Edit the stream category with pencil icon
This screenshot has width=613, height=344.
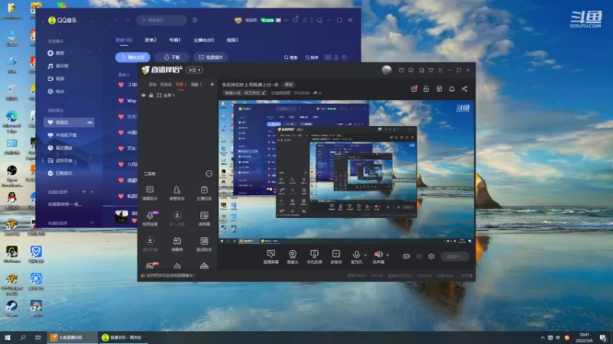(x=264, y=92)
